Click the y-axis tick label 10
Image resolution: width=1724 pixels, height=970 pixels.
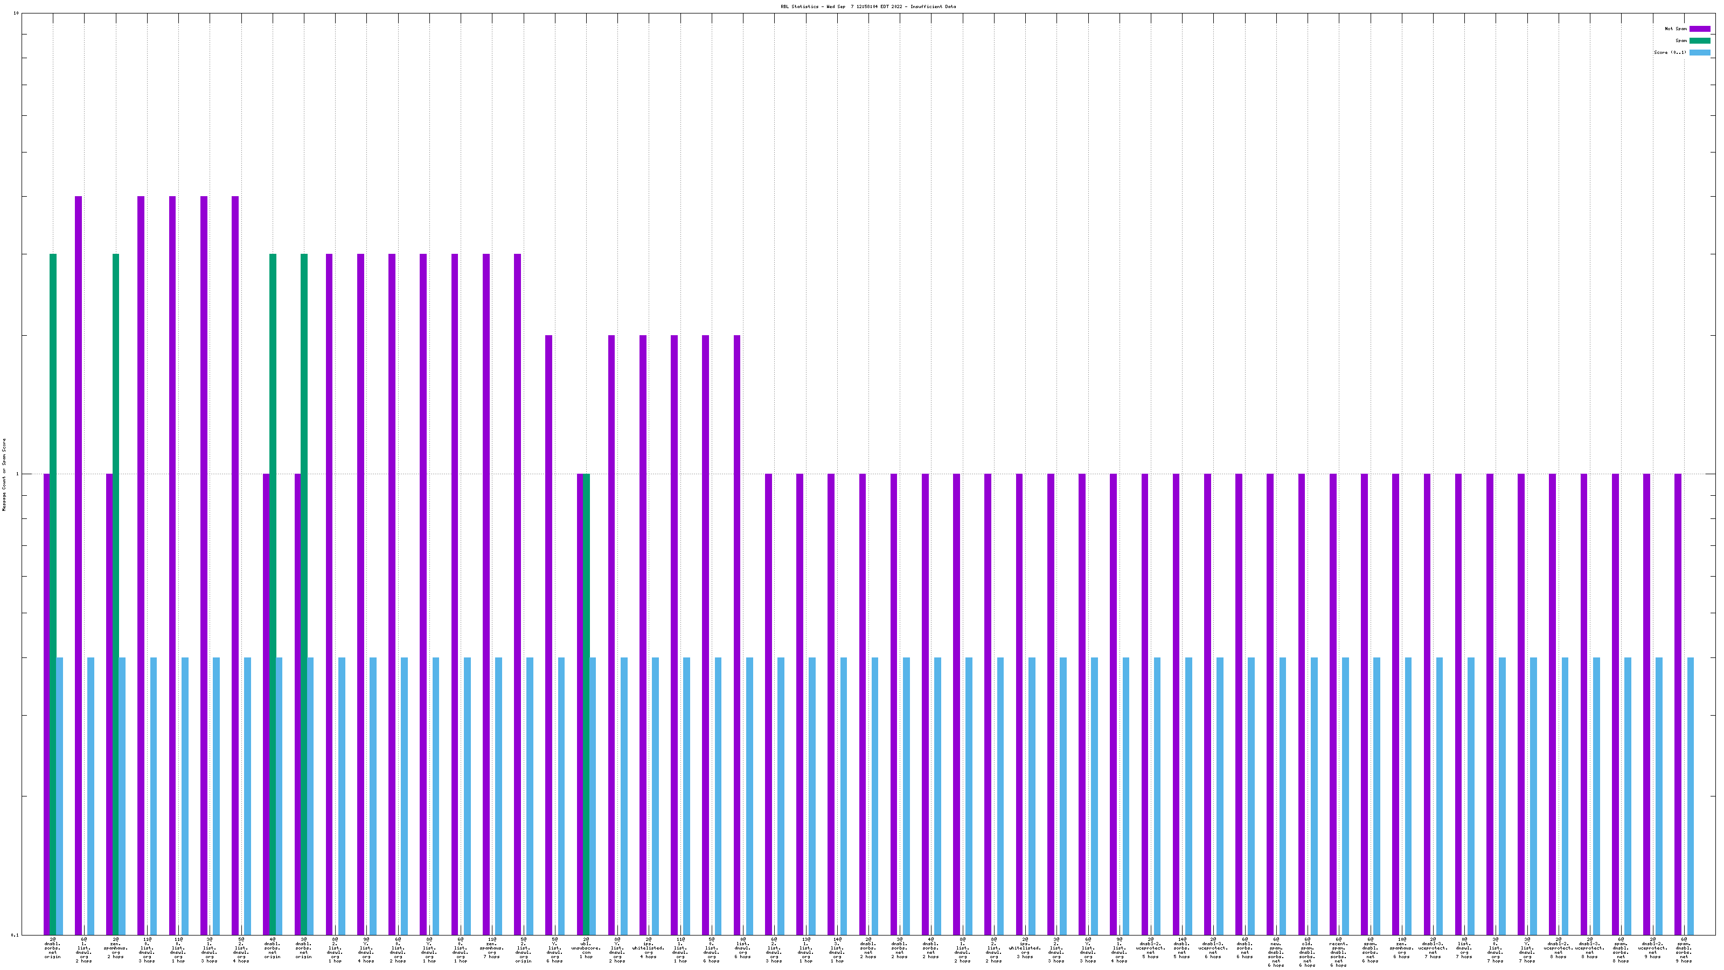coord(16,13)
